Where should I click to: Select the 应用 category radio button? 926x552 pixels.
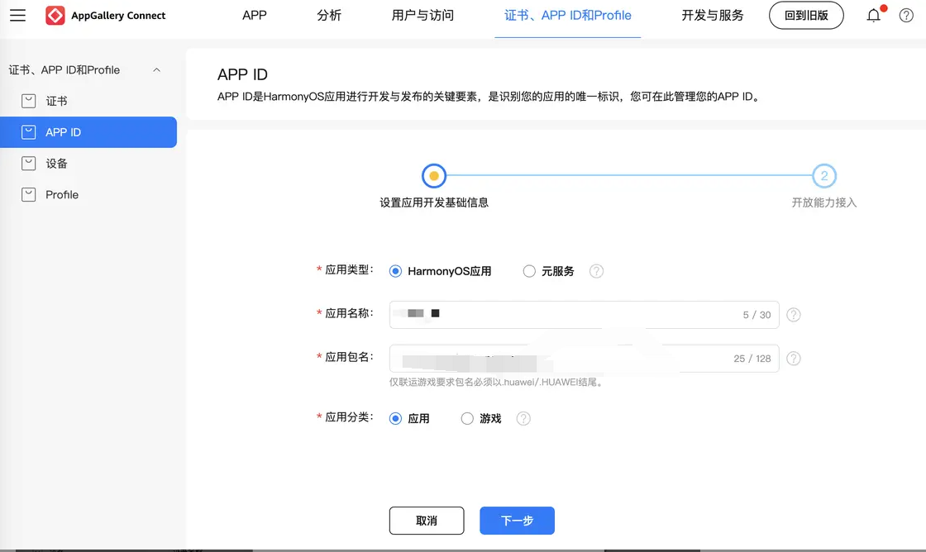(396, 419)
